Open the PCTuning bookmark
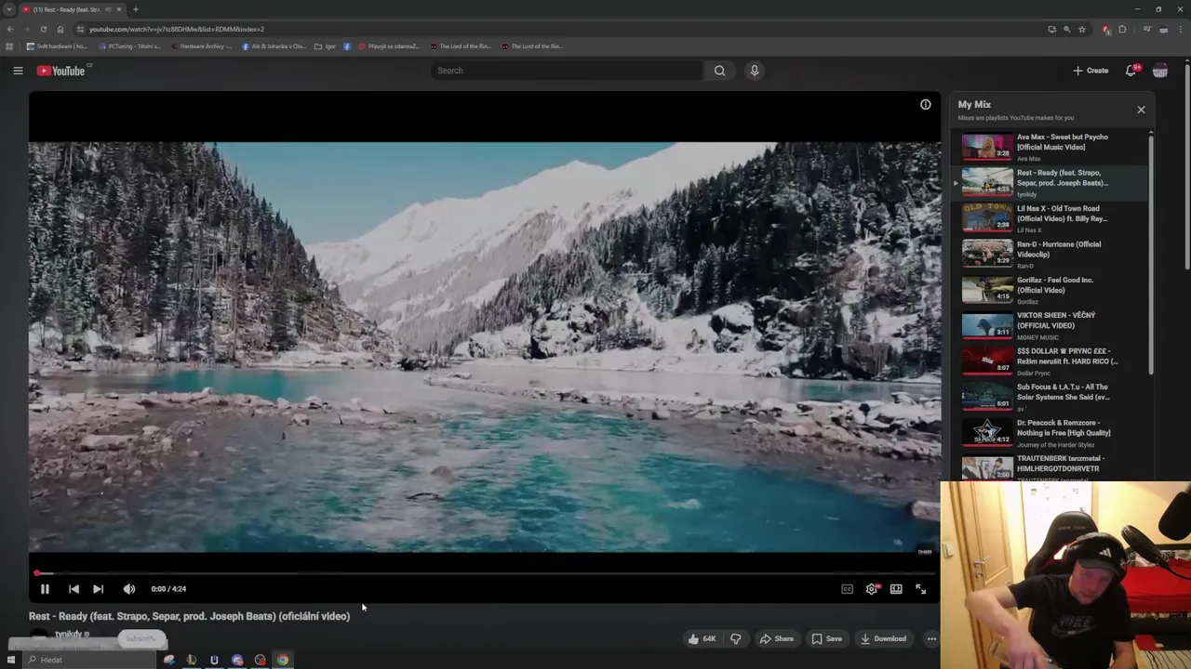 (129, 46)
